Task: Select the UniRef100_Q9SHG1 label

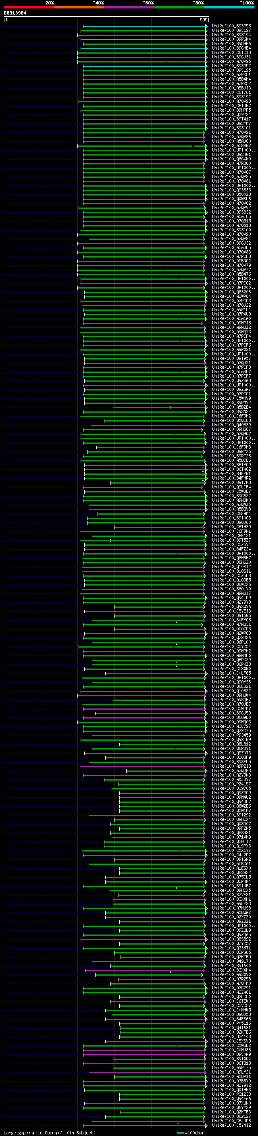Action: (x=231, y=154)
